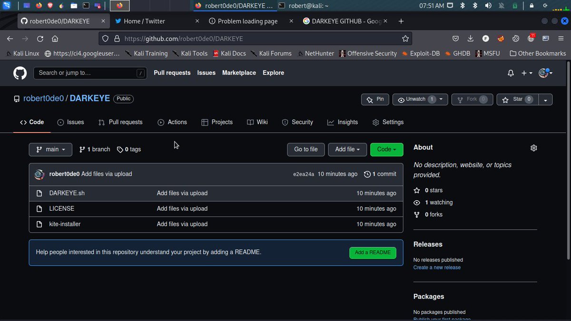Screen dimensions: 571x321
Task: Open the LICENSE file
Action: [x=62, y=208]
